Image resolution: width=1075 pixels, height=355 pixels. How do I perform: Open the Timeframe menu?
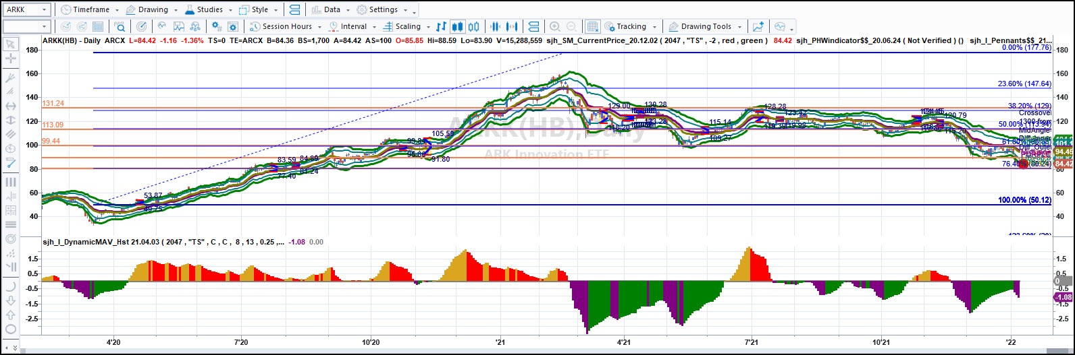90,10
